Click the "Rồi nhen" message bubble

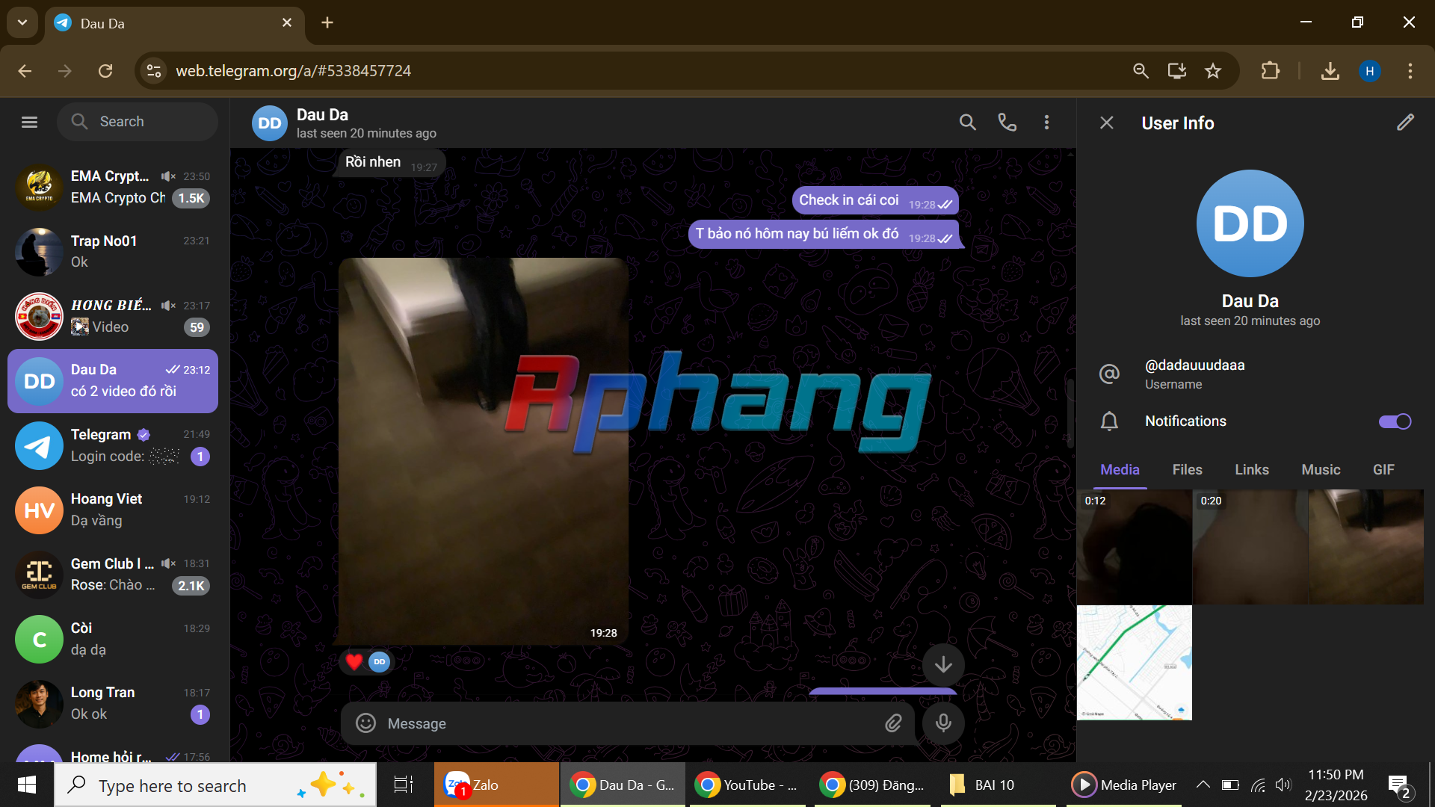pyautogui.click(x=391, y=163)
